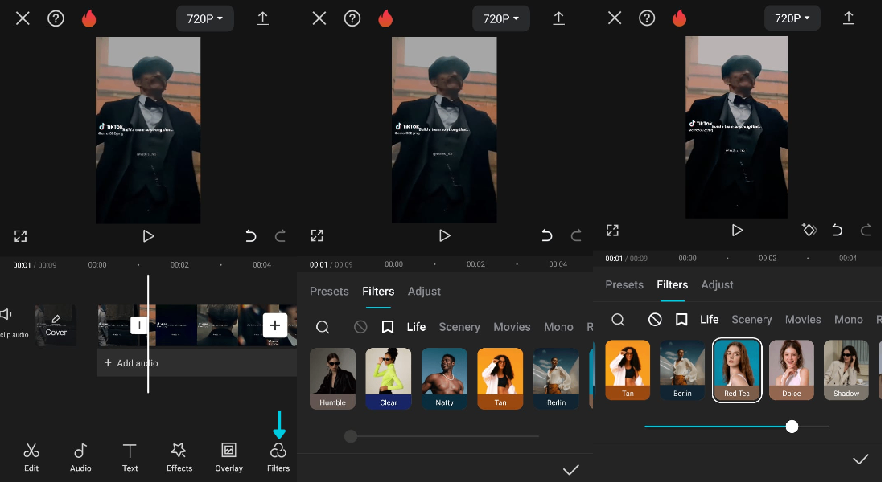885x482 pixels.
Task: Expand preview to fullscreen in left screen
Action: [20, 235]
